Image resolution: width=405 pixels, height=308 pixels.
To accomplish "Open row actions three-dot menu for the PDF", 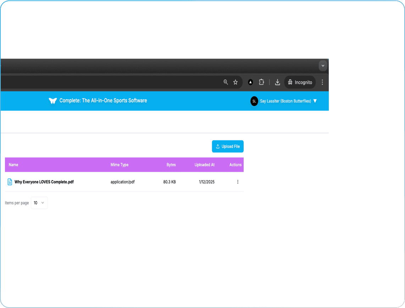I will click(x=238, y=182).
